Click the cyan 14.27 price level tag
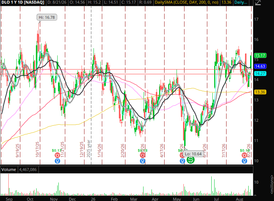Viewport: 274px width, 201px height. [260, 74]
